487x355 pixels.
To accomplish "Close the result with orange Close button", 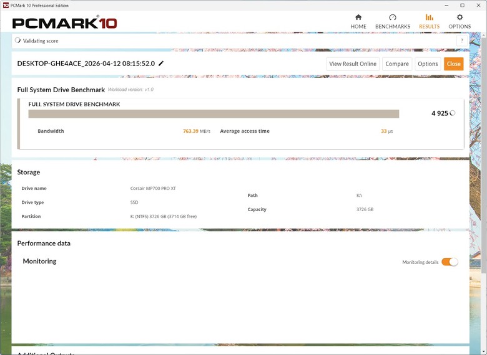I will tap(453, 64).
